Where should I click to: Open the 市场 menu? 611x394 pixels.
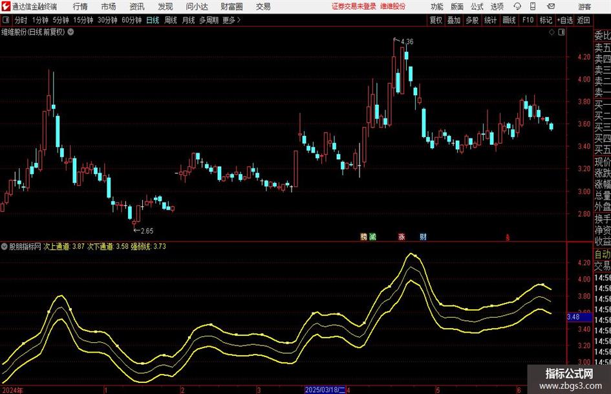pyautogui.click(x=109, y=6)
